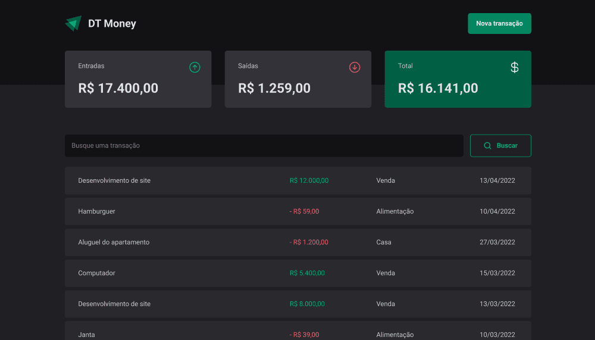The image size is (595, 340).
Task: Select the Hamburguer transaction row
Action: [x=298, y=211]
